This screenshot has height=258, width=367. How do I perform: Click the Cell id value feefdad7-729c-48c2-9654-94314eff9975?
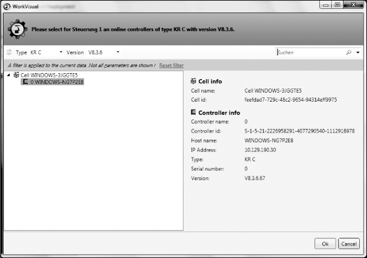(291, 100)
